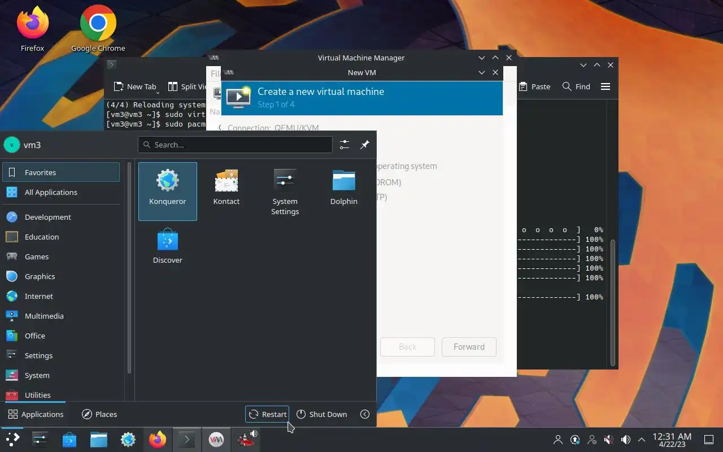
Task: Click user-with-minus tray icon
Action: click(x=592, y=440)
